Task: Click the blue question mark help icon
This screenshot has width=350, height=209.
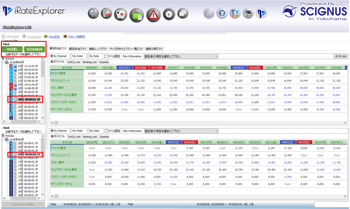Action: click(x=222, y=14)
